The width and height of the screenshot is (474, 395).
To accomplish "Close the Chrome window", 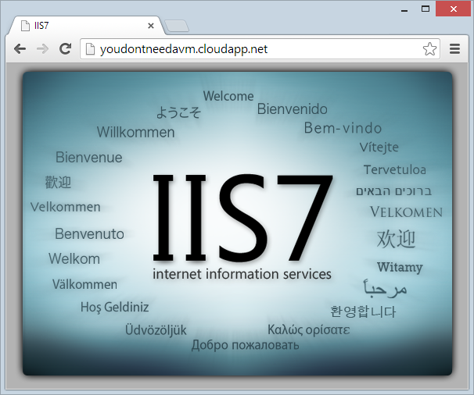I will pos(454,9).
